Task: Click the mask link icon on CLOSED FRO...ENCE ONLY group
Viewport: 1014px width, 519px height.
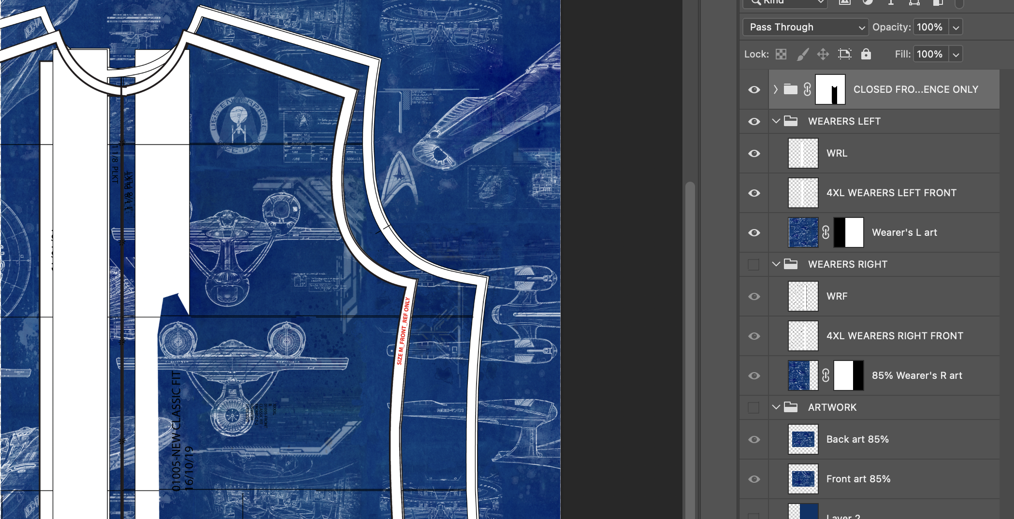Action: [x=807, y=89]
